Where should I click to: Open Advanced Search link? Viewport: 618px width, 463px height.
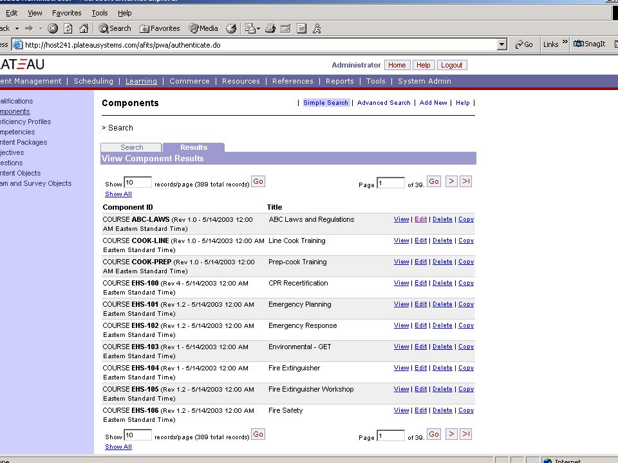point(384,103)
